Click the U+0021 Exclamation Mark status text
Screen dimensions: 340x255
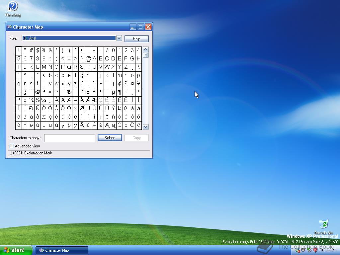pyautogui.click(x=31, y=153)
